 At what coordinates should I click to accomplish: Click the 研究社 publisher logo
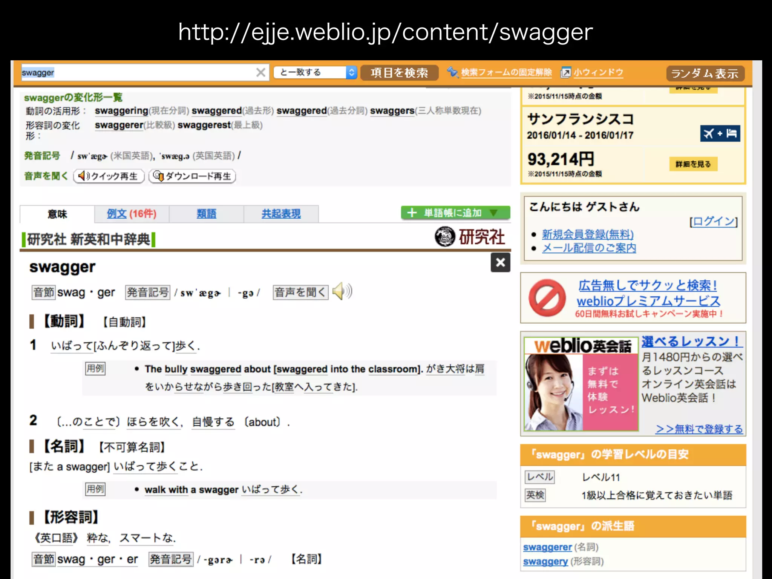(x=469, y=237)
